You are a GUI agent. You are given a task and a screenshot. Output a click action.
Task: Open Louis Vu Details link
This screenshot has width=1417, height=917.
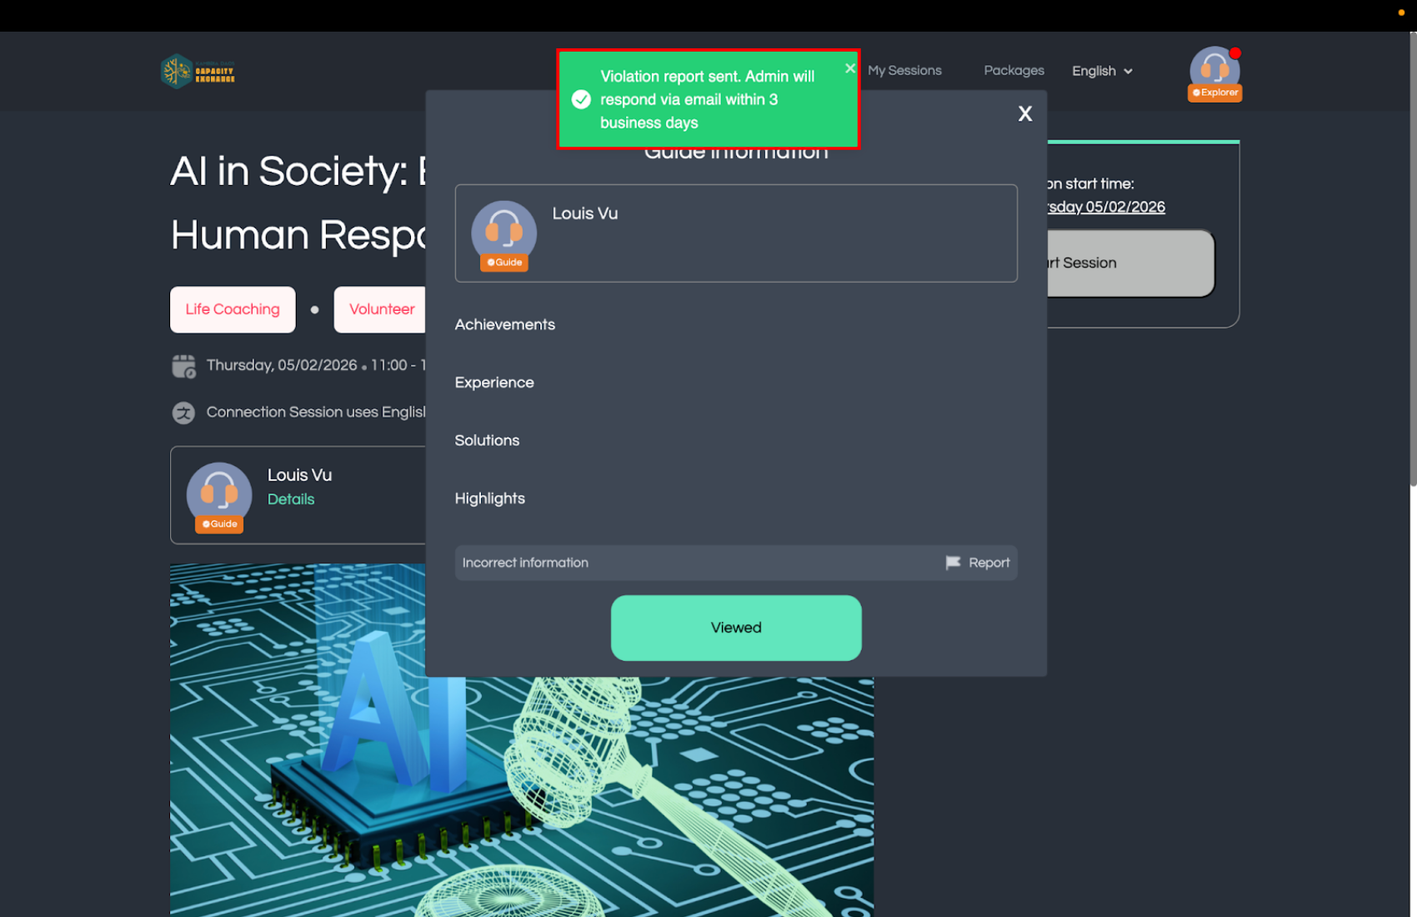click(291, 499)
